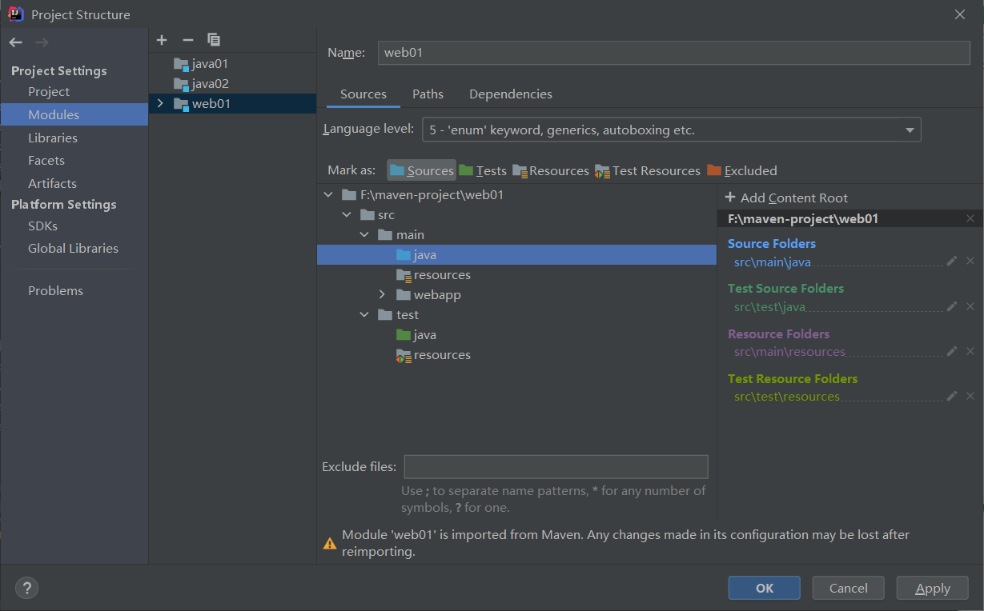Click the forward navigation arrow
The width and height of the screenshot is (984, 611).
(42, 42)
